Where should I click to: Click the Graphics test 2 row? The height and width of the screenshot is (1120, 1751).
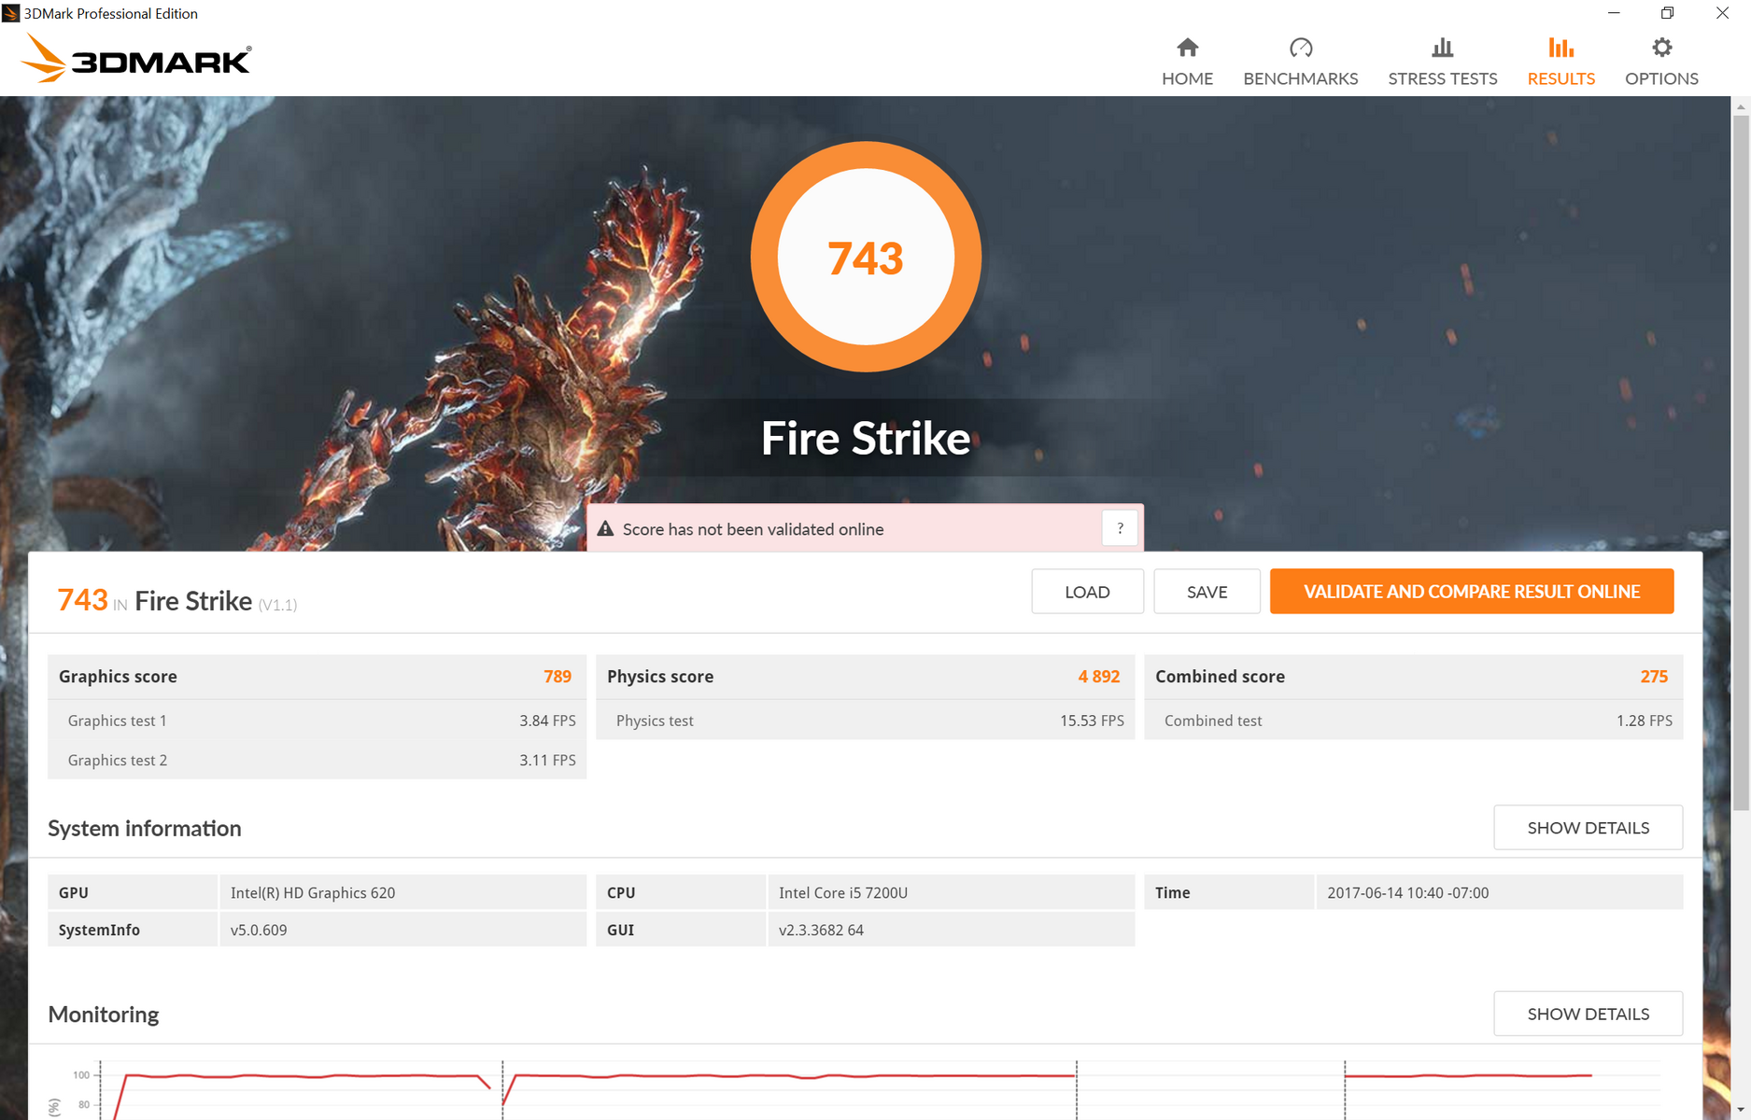pos(317,760)
